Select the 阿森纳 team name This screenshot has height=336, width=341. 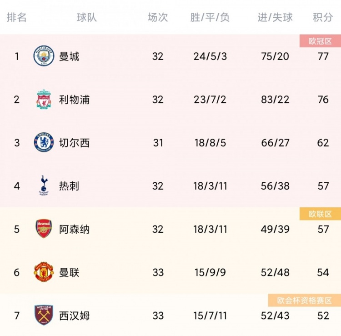74,229
